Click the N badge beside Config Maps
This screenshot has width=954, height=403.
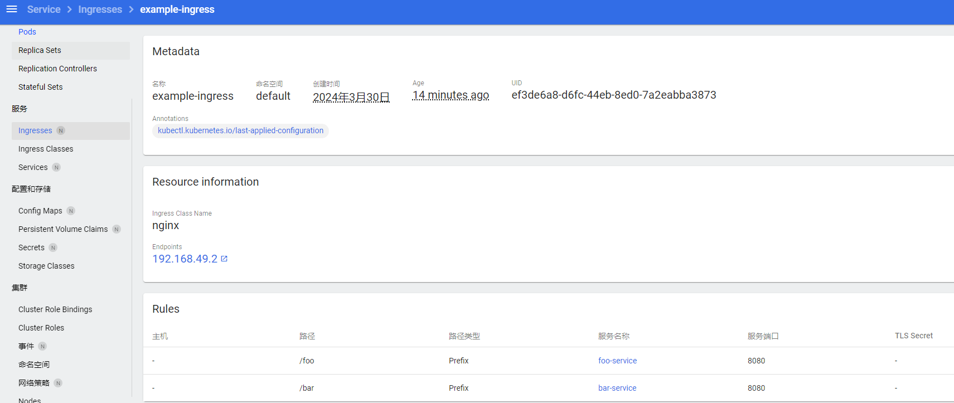pos(71,211)
